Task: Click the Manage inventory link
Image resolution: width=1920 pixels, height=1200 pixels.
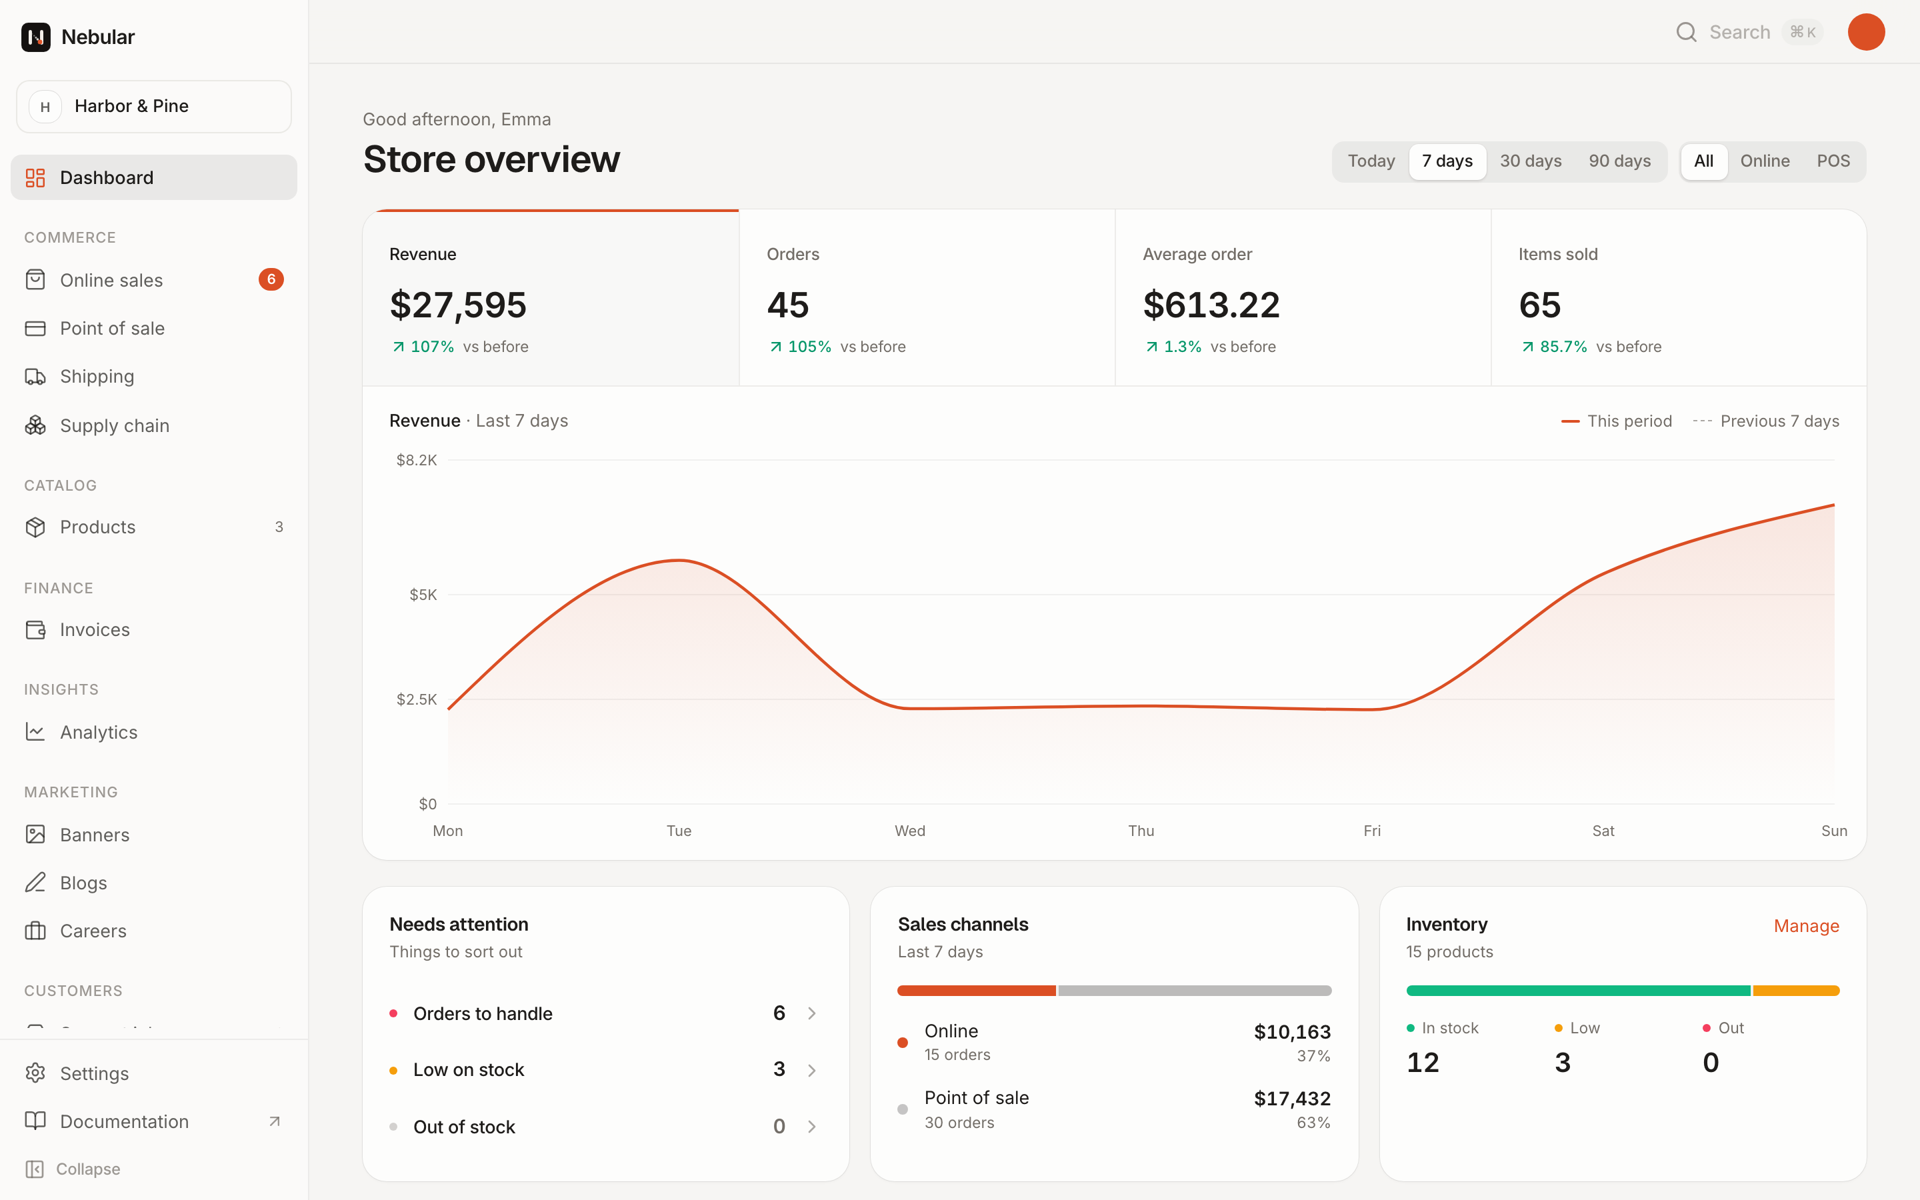Action: point(1806,926)
